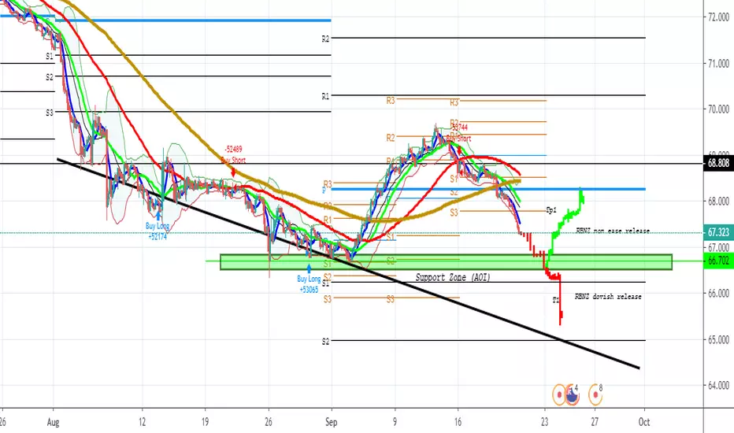734x433 pixels.
Task: Click the Sep date on the time axis
Action: (332, 422)
